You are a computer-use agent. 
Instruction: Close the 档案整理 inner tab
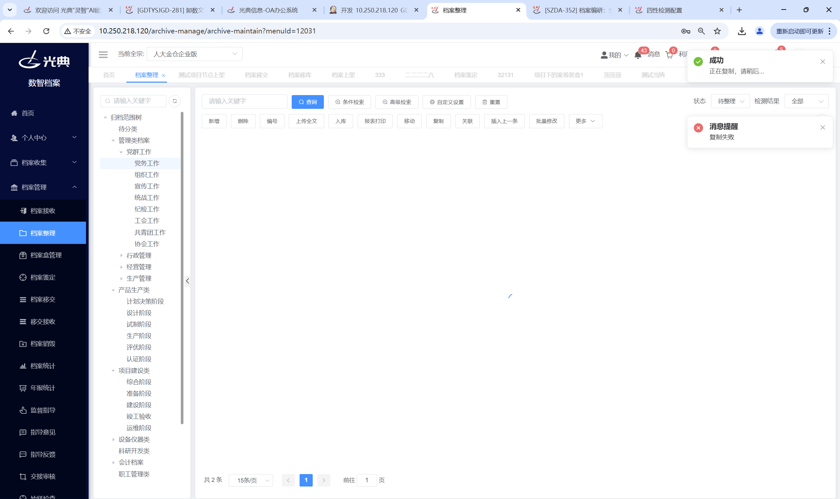(163, 75)
